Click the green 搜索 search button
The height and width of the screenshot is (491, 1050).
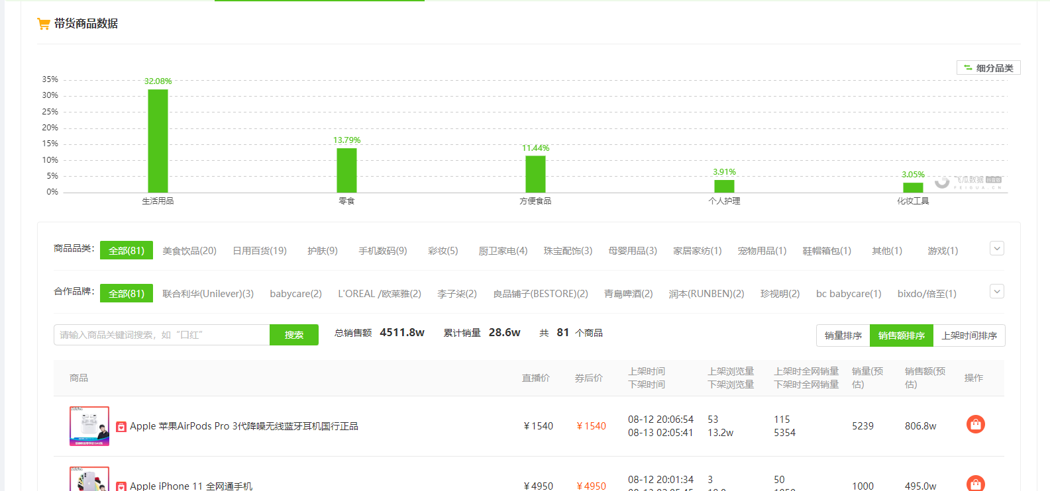294,335
